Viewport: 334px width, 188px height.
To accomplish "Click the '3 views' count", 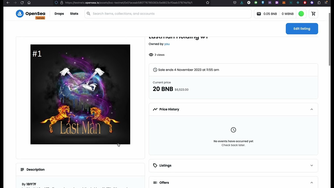I will 159,55.
